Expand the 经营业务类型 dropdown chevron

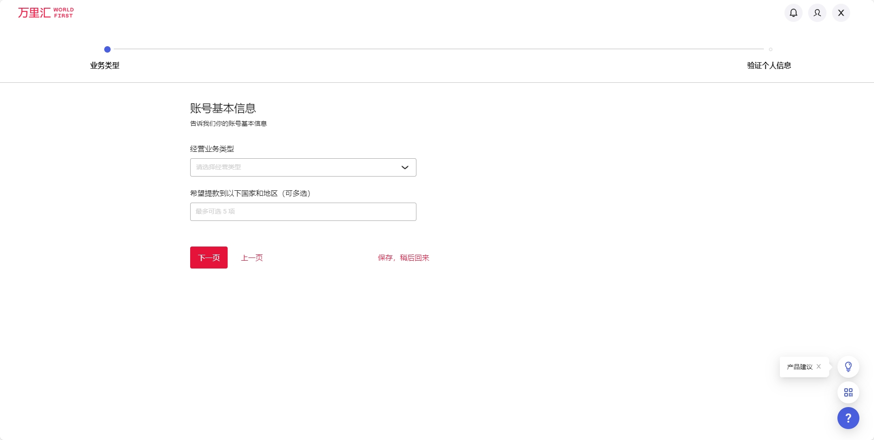405,167
